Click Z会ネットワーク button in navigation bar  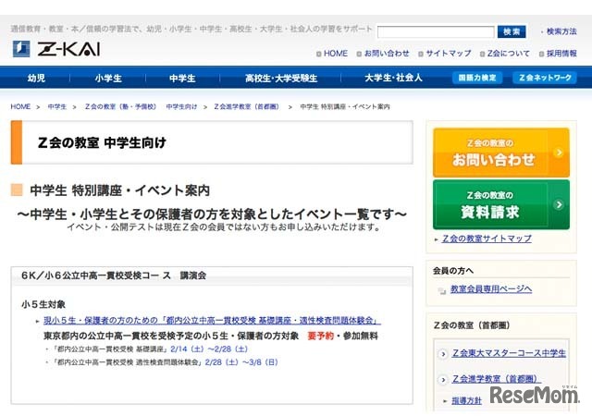tap(545, 78)
